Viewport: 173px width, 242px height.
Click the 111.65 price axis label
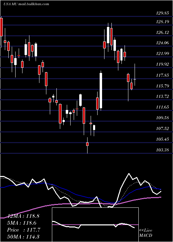click(x=163, y=107)
